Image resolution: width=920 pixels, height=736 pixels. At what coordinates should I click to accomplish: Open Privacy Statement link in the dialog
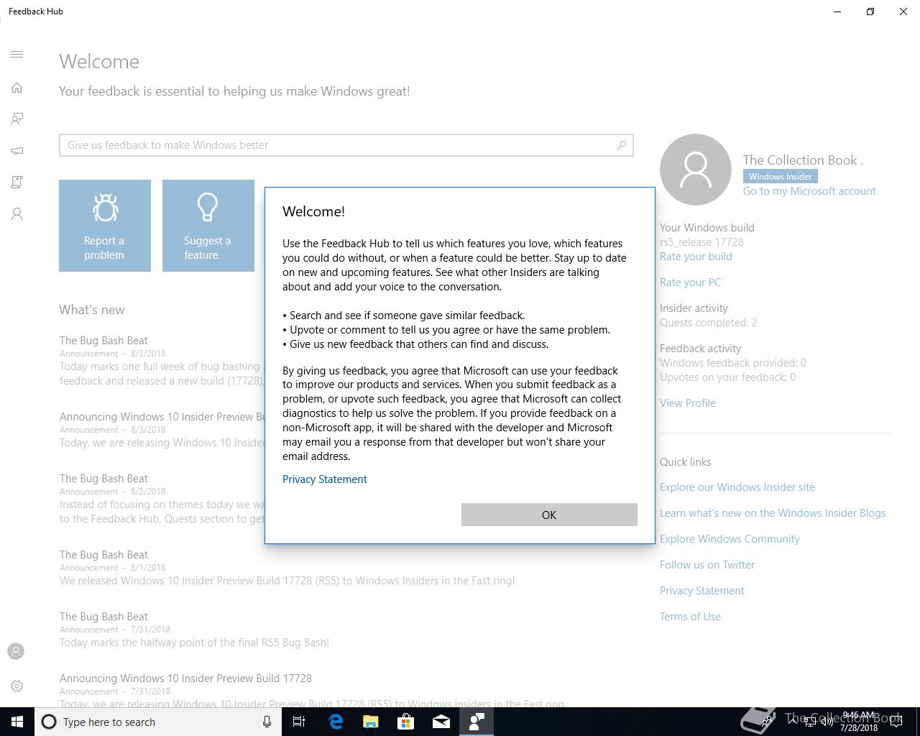coord(325,479)
